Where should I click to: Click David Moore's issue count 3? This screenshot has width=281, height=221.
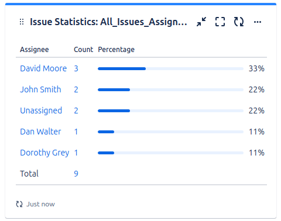pos(76,68)
